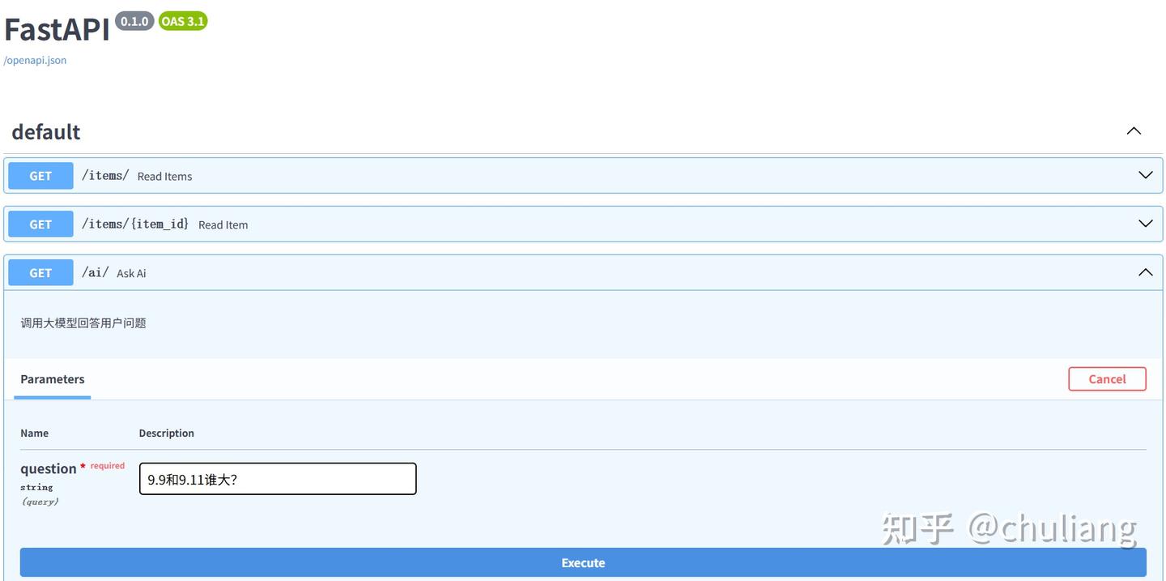
Task: Click inside the question input field
Action: pyautogui.click(x=277, y=479)
